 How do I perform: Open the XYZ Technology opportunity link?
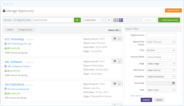14,39
